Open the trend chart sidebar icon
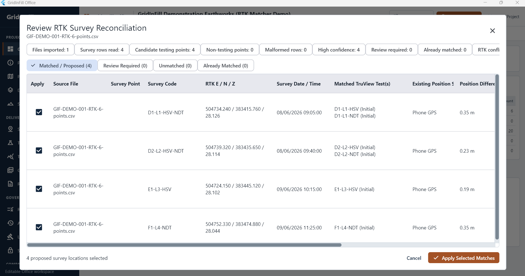The width and height of the screenshot is (525, 276). [10, 157]
